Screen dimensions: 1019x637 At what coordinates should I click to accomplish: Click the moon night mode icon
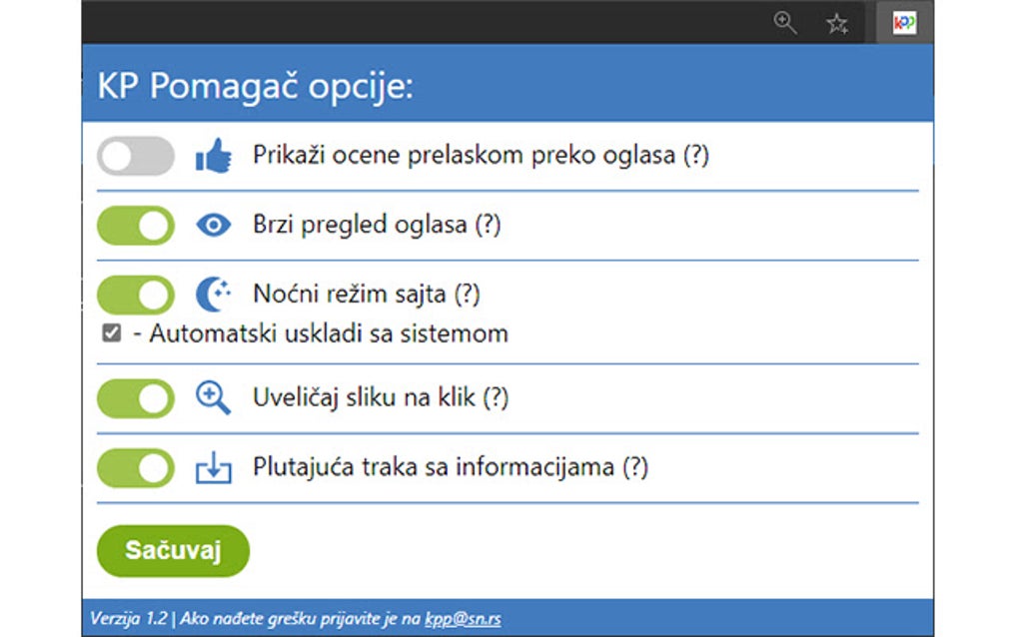click(x=213, y=295)
